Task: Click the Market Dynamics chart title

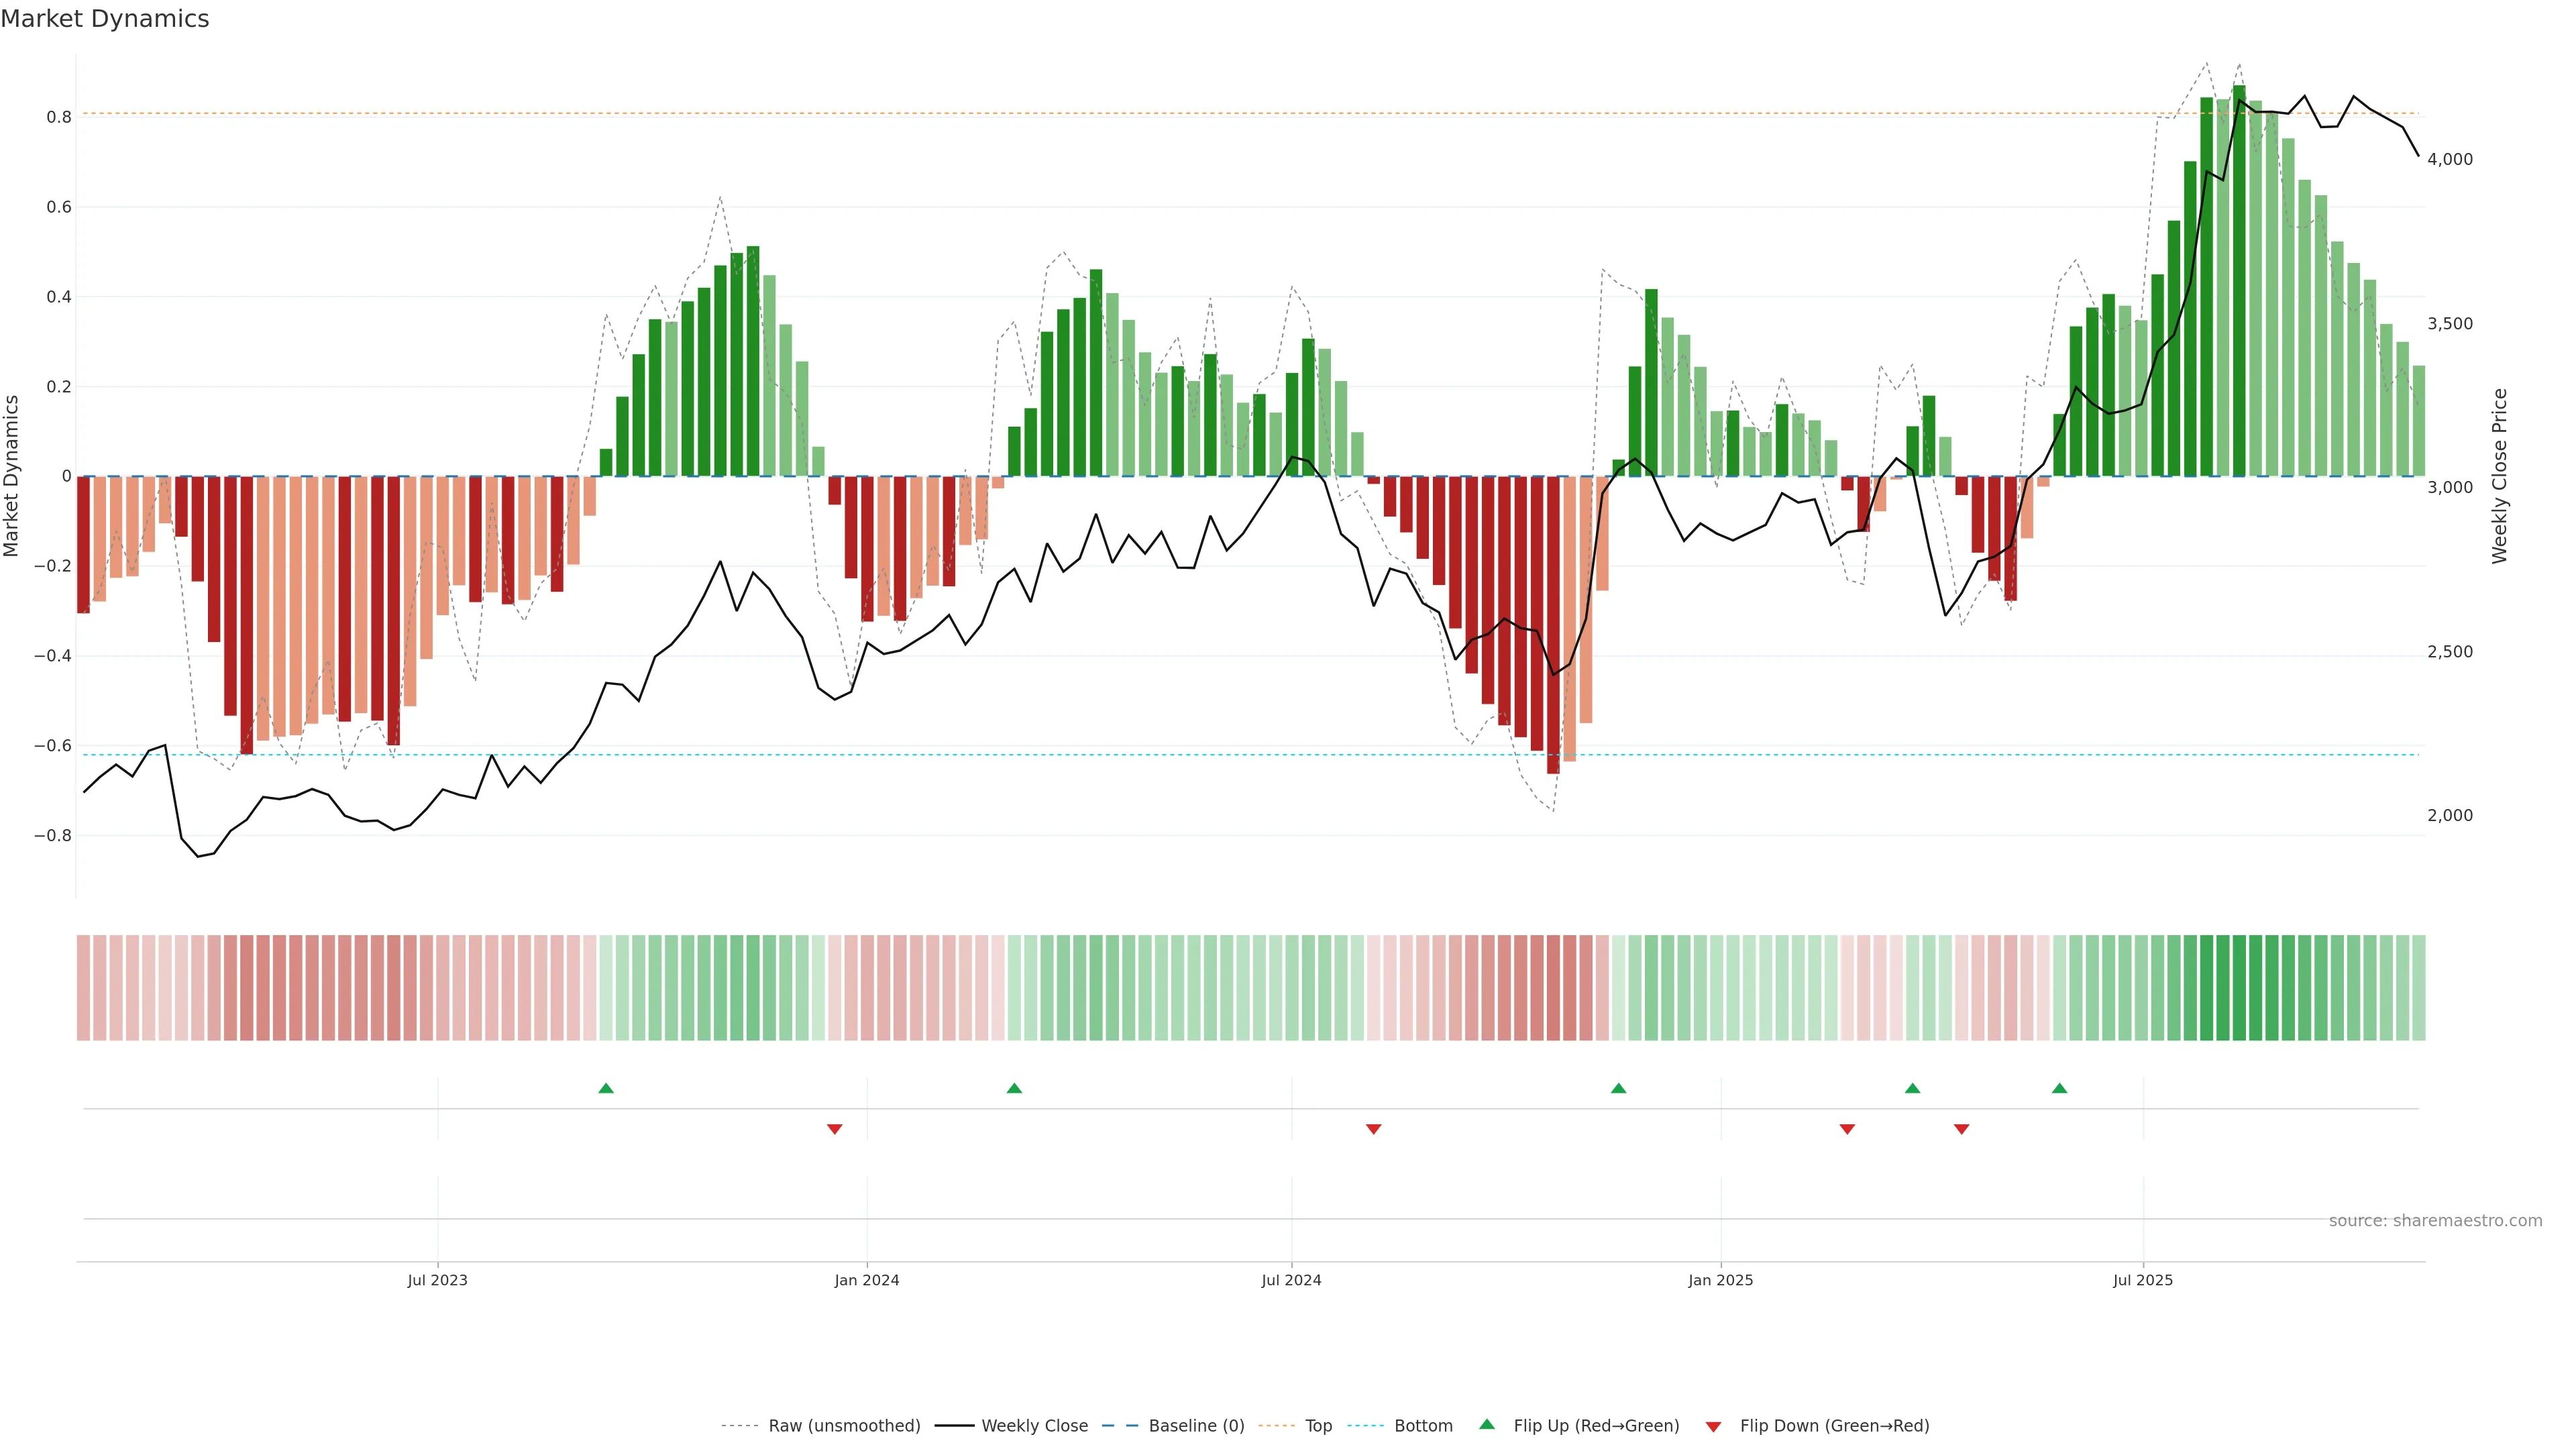Action: click(105, 19)
